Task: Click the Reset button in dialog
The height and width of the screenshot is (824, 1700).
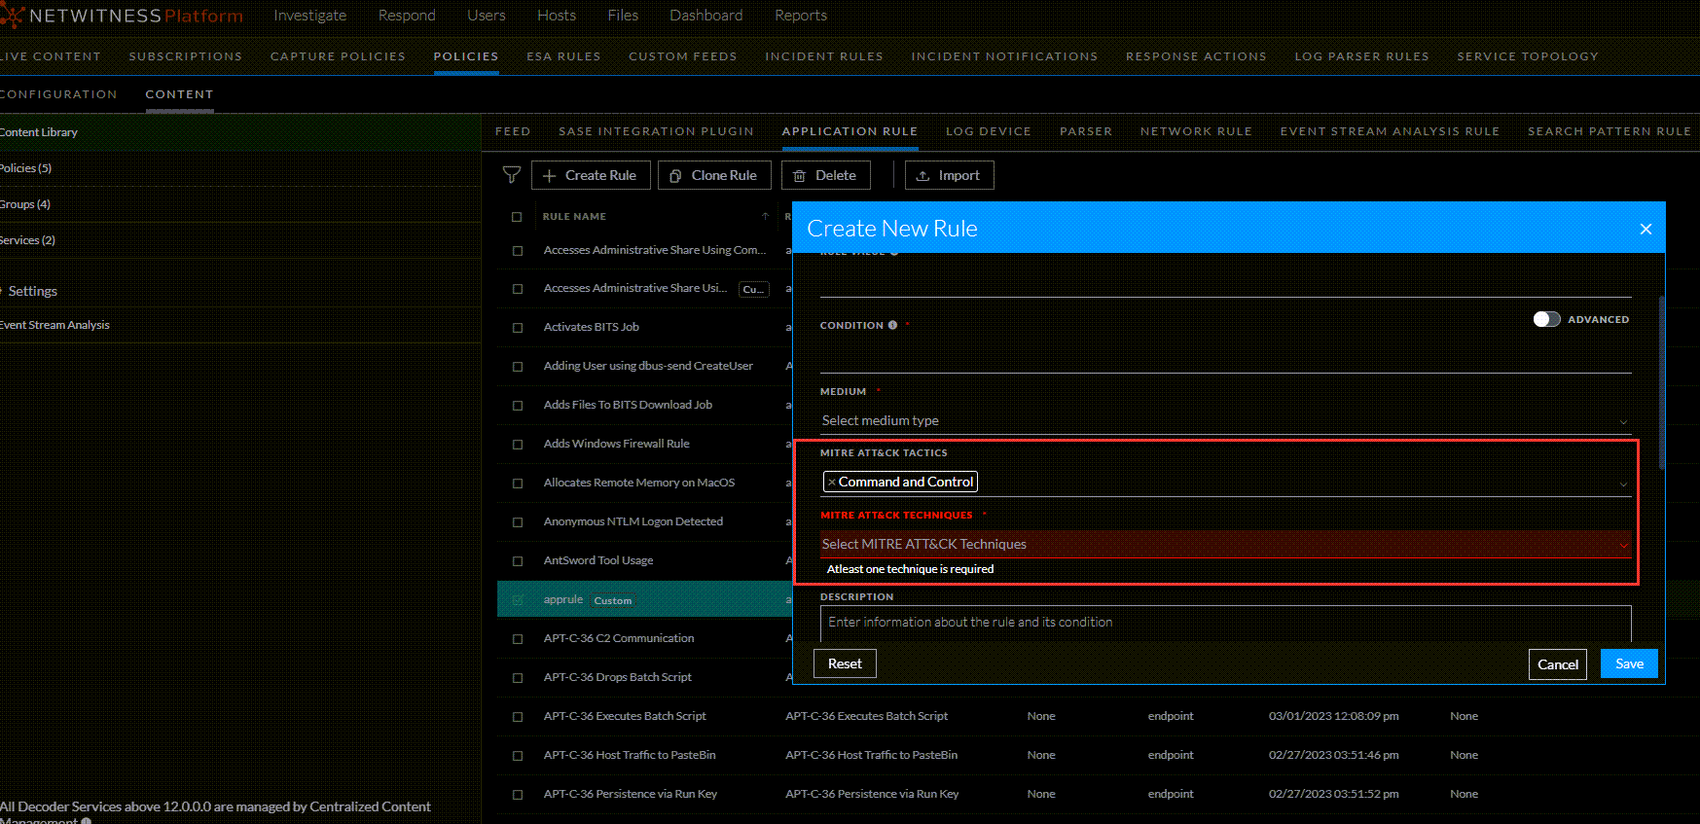Action: tap(845, 663)
